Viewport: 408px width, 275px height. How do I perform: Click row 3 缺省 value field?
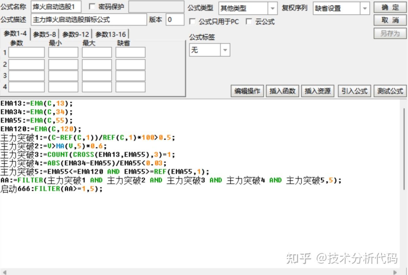point(130,76)
